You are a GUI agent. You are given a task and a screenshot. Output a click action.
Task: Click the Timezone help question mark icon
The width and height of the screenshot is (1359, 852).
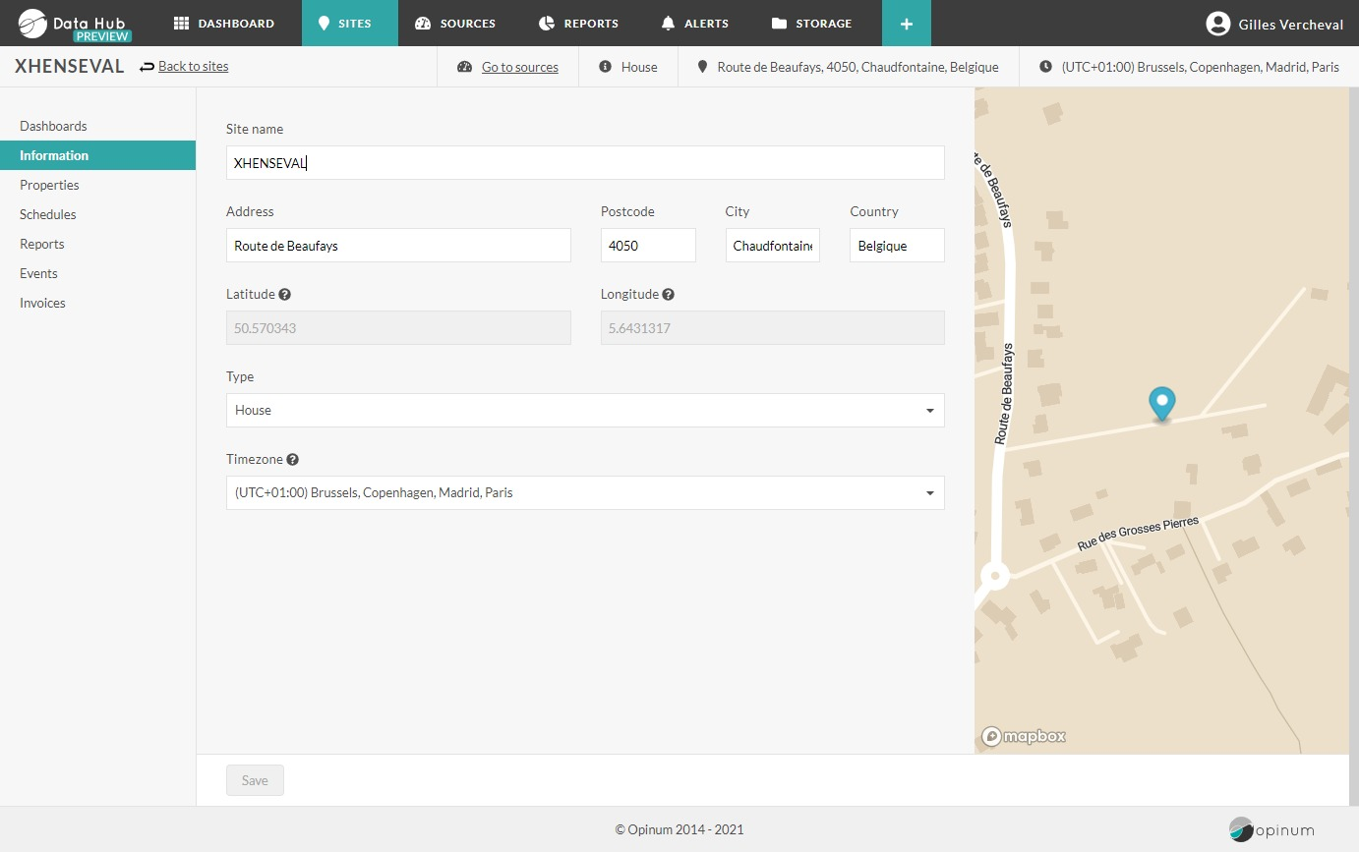[292, 459]
